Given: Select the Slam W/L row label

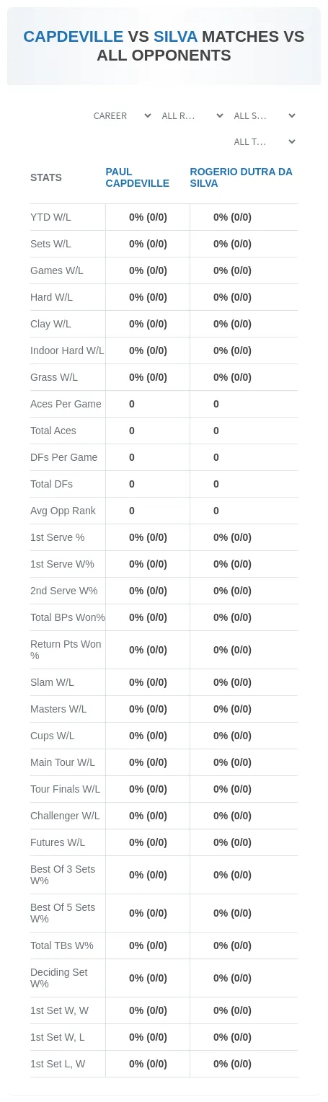Looking at the screenshot, I should click(x=52, y=682).
